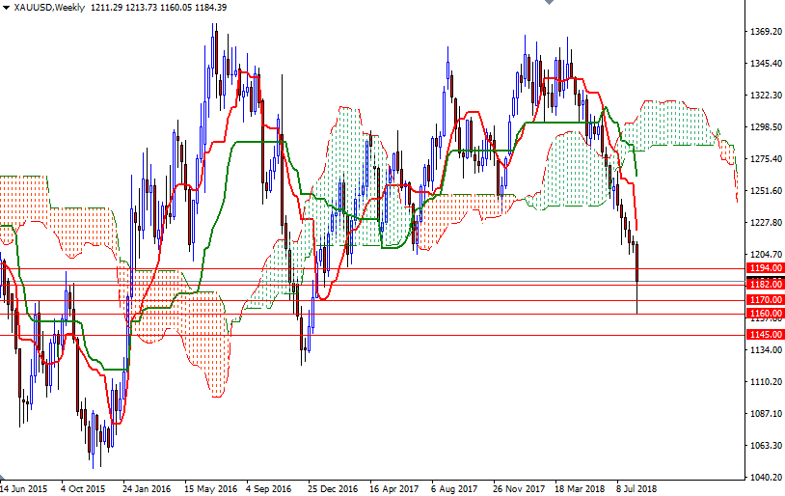The height and width of the screenshot is (496, 785).
Task: Click the gray triangle marker at bottom-left corner
Action: [4, 480]
